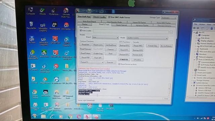Select Keyboards in Device Manager tree
The width and height of the screenshot is (215, 121).
pyautogui.click(x=204, y=49)
